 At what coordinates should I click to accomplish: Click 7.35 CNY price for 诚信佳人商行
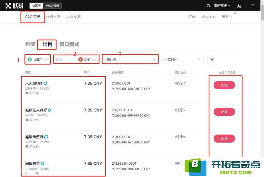pyautogui.click(x=93, y=110)
